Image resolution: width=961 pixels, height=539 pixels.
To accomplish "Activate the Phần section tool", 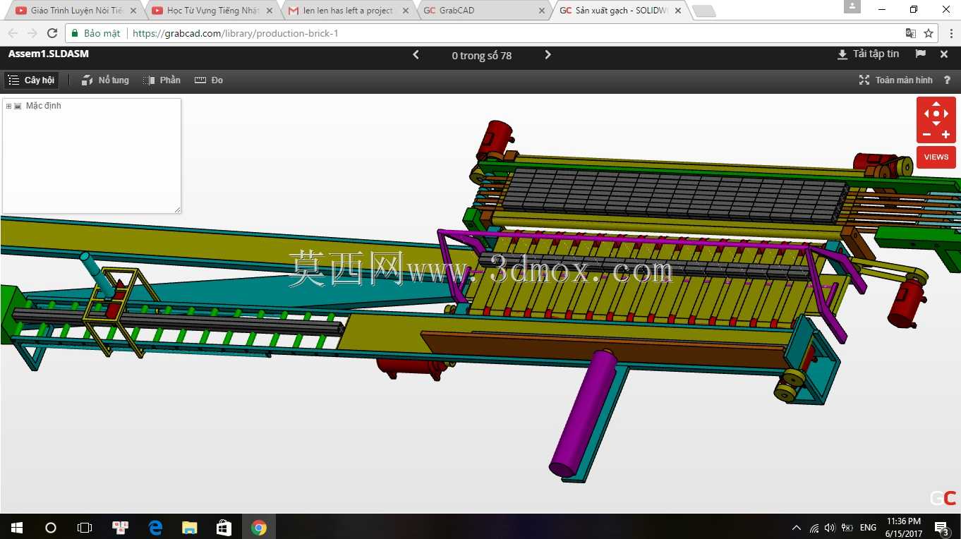I will pos(162,80).
